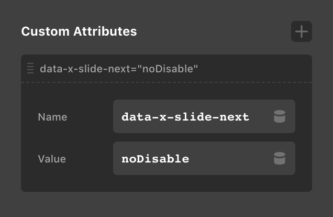Click the drag handle on the attribute row

click(x=30, y=68)
